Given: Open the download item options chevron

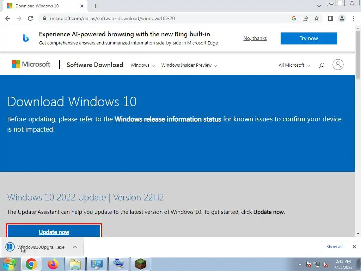Looking at the screenshot, I should click(75, 247).
